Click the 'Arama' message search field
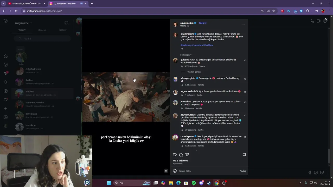This screenshot has width=333, height=187. (x=42, y=39)
